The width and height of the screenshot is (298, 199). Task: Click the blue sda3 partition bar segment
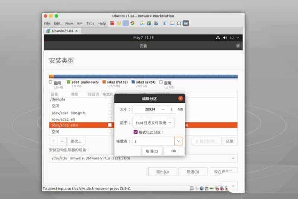[x=146, y=77]
